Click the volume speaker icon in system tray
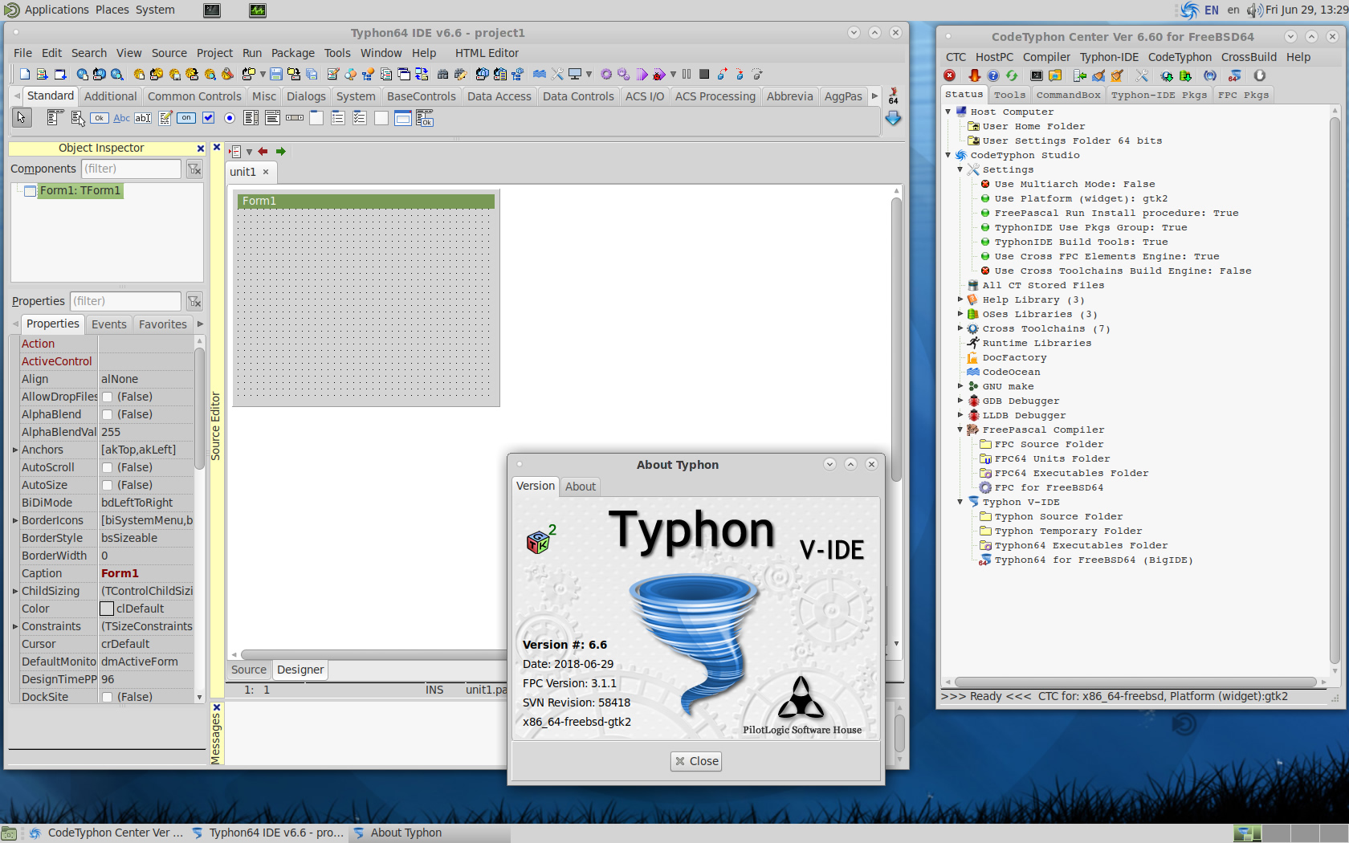Viewport: 1349px width, 843px height. [1254, 10]
